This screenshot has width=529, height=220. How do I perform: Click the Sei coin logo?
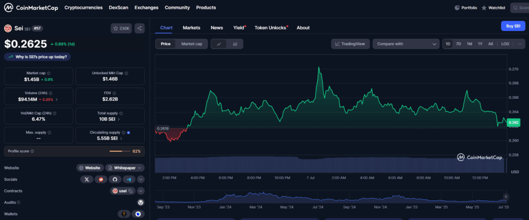8,28
